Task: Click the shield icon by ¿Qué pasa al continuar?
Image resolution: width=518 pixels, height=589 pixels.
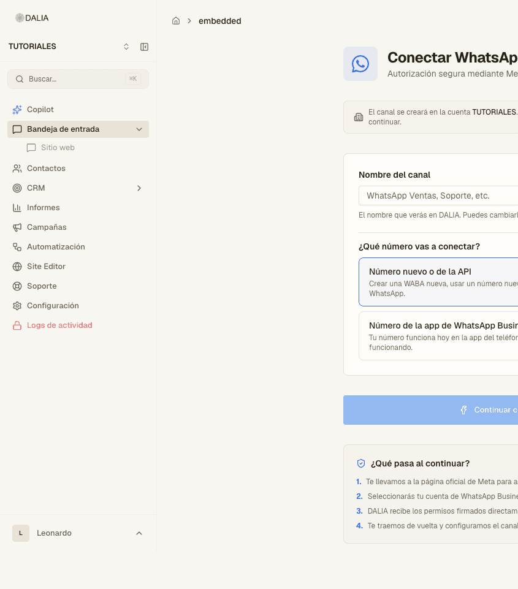Action: (x=361, y=463)
